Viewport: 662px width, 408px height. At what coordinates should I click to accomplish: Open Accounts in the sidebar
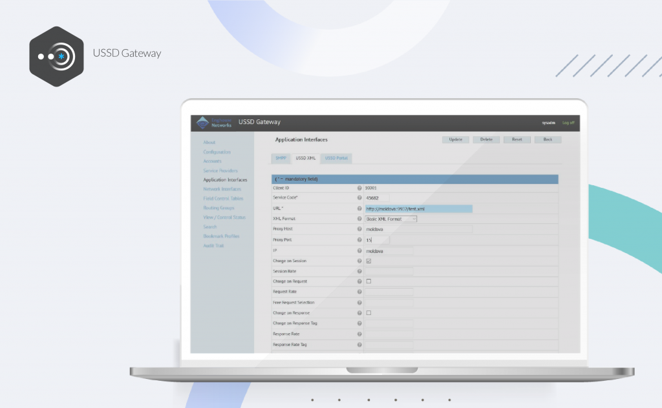click(212, 161)
